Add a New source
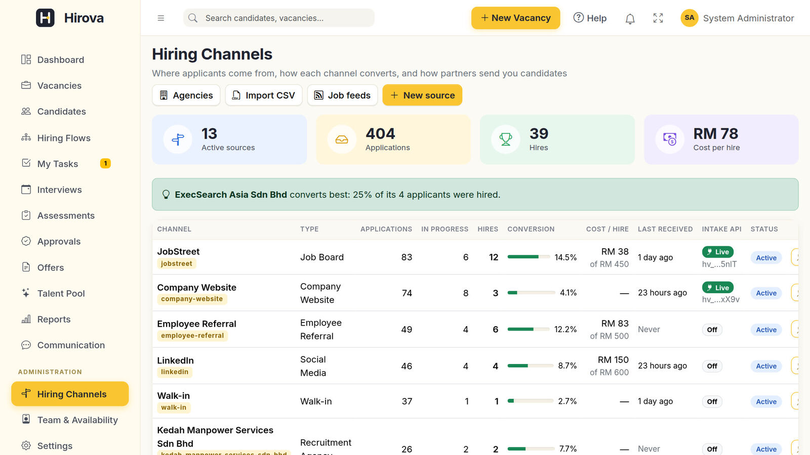This screenshot has height=455, width=810. pos(422,95)
